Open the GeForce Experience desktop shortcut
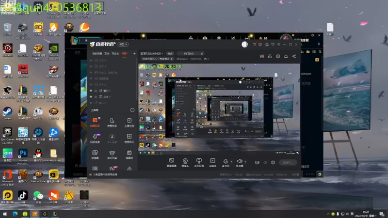This screenshot has height=218, width=388. (53, 52)
